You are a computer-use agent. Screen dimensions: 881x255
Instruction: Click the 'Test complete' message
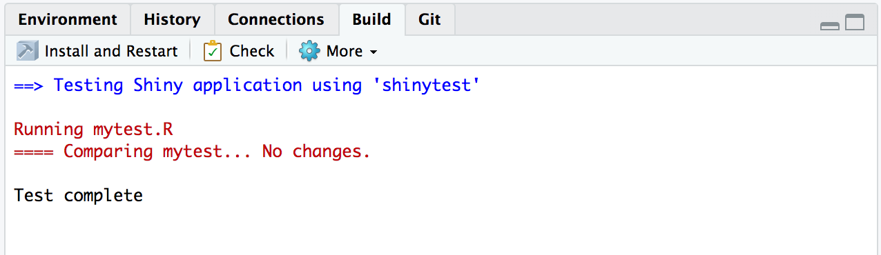[78, 196]
